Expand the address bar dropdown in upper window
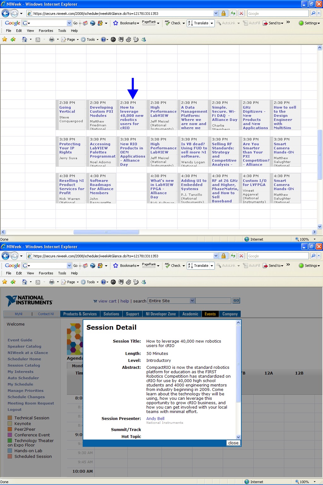Viewport: 323px width, 485px height. point(216,13)
